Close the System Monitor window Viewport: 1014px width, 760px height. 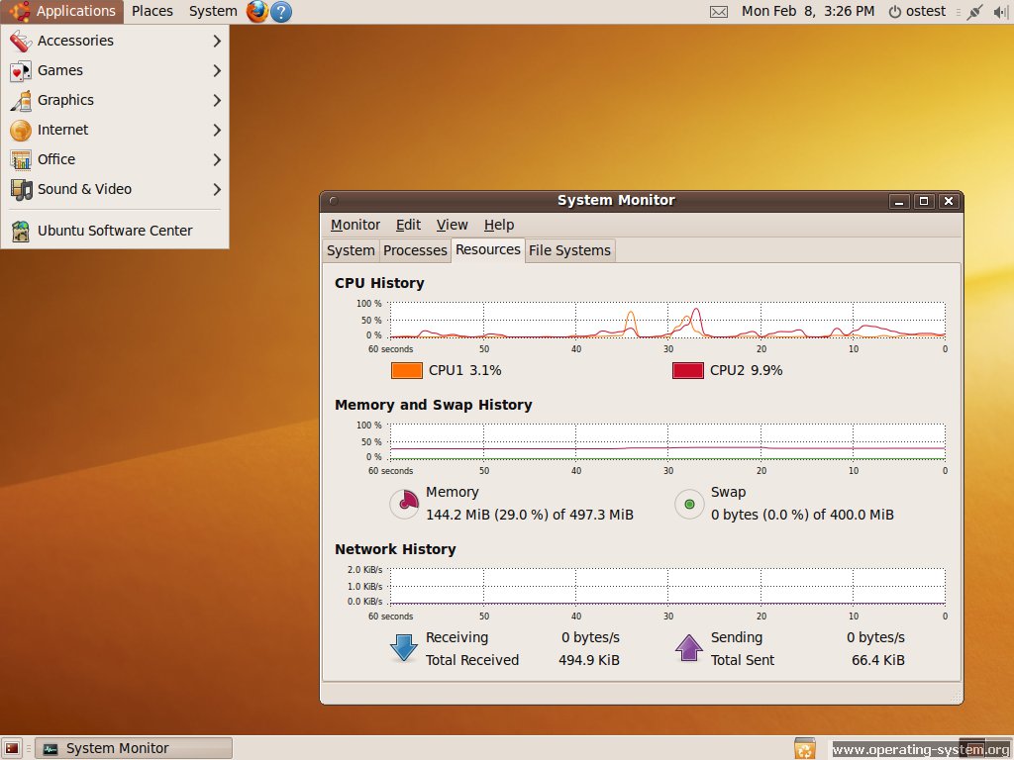[949, 201]
